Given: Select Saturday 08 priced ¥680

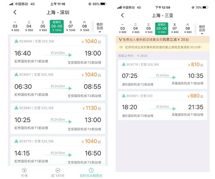Looking at the screenshot, I should (x=188, y=29).
